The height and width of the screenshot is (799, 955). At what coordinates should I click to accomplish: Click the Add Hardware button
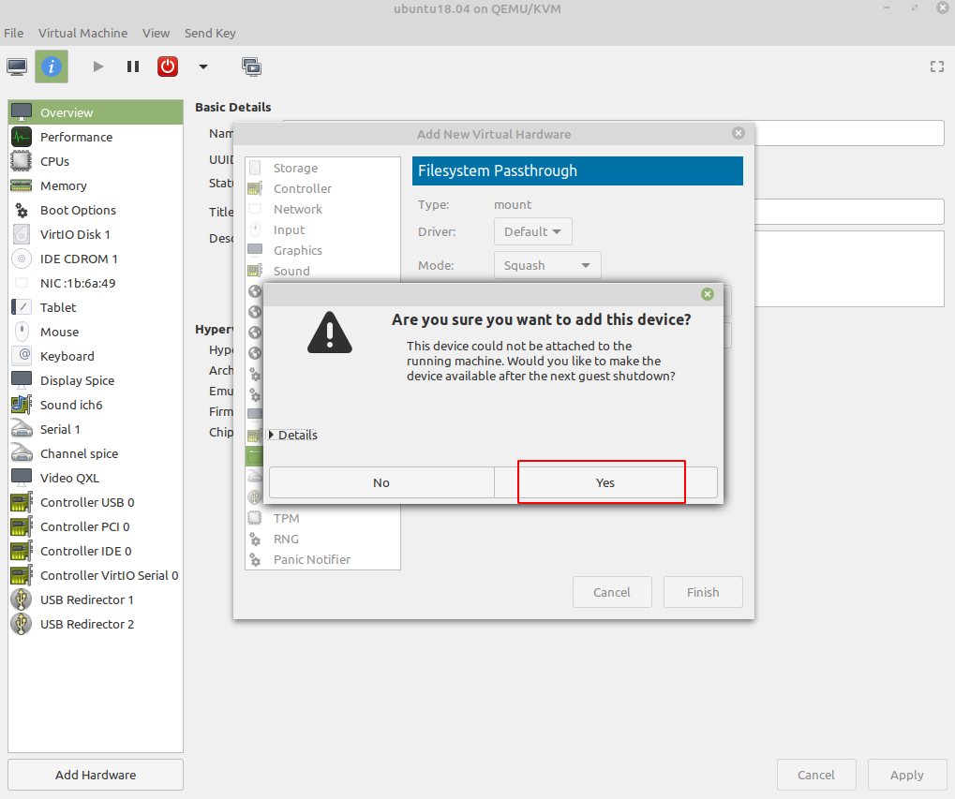(96, 775)
